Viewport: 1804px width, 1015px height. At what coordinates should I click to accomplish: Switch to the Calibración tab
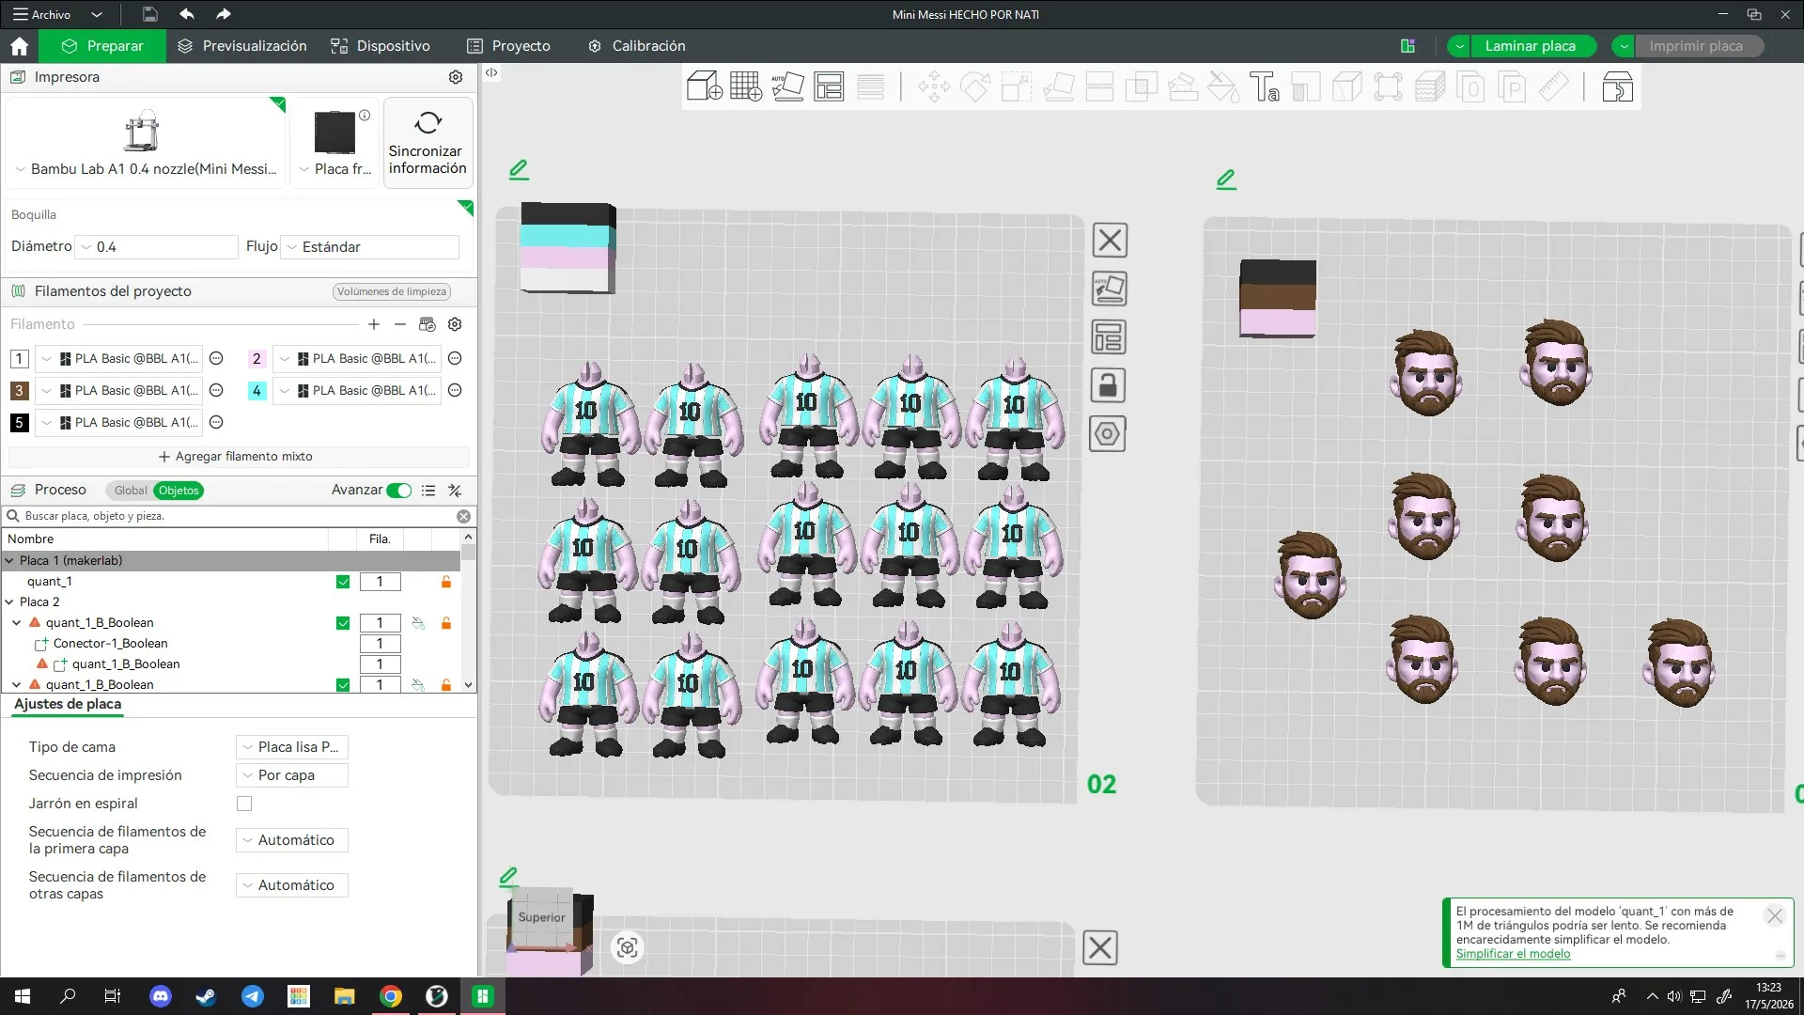coord(637,46)
